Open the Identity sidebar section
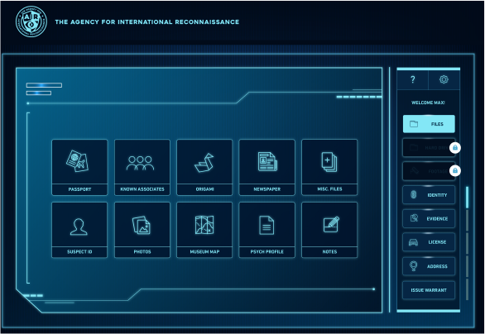The image size is (485, 334). [429, 195]
